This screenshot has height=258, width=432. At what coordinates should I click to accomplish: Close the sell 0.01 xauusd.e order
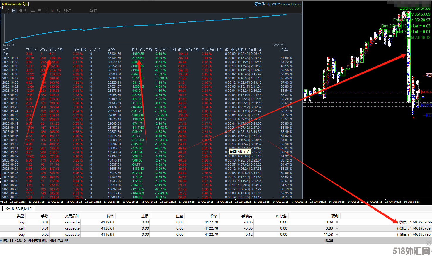(337, 228)
